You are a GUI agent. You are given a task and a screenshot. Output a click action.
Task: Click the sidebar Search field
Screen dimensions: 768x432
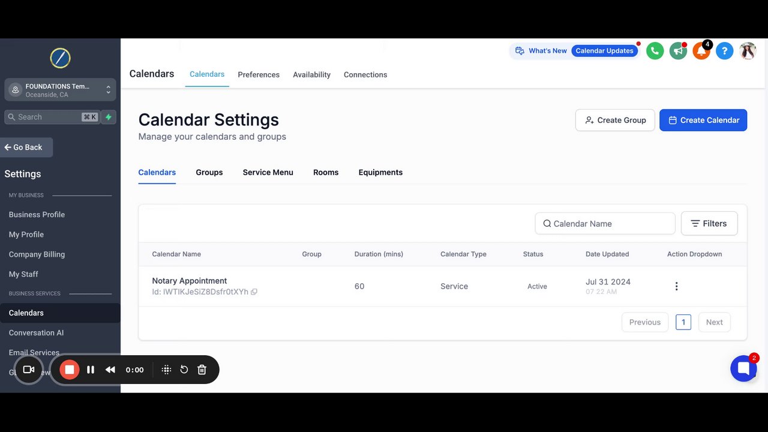coord(52,117)
